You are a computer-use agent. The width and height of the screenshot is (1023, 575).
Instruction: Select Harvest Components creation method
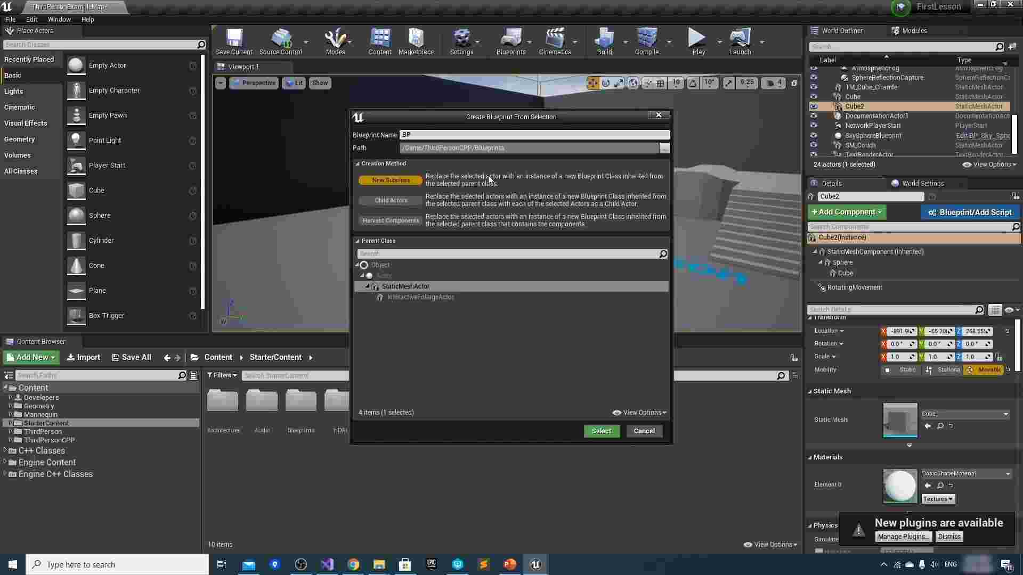click(391, 221)
